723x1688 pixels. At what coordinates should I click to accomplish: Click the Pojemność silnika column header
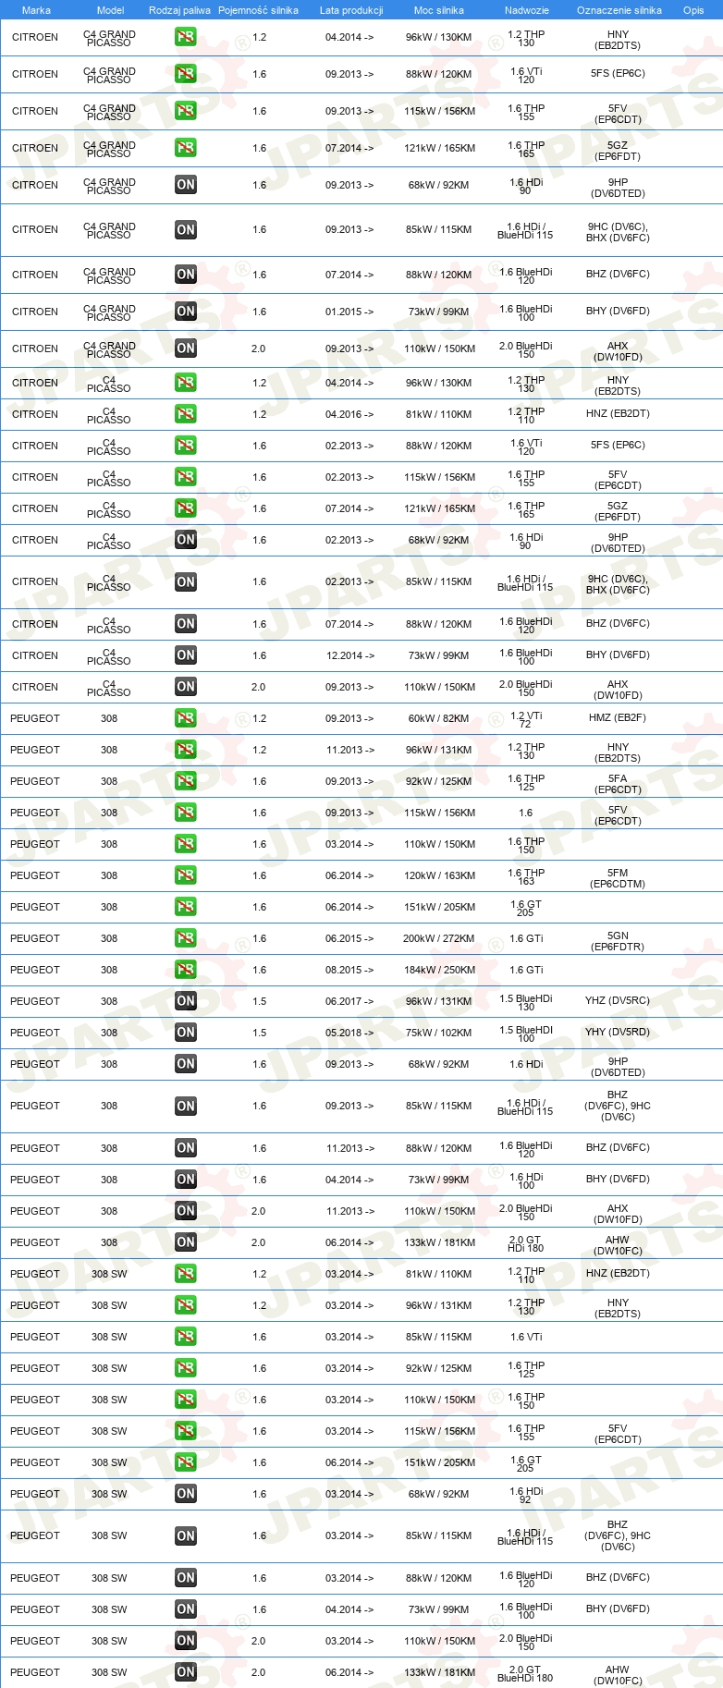(x=258, y=10)
